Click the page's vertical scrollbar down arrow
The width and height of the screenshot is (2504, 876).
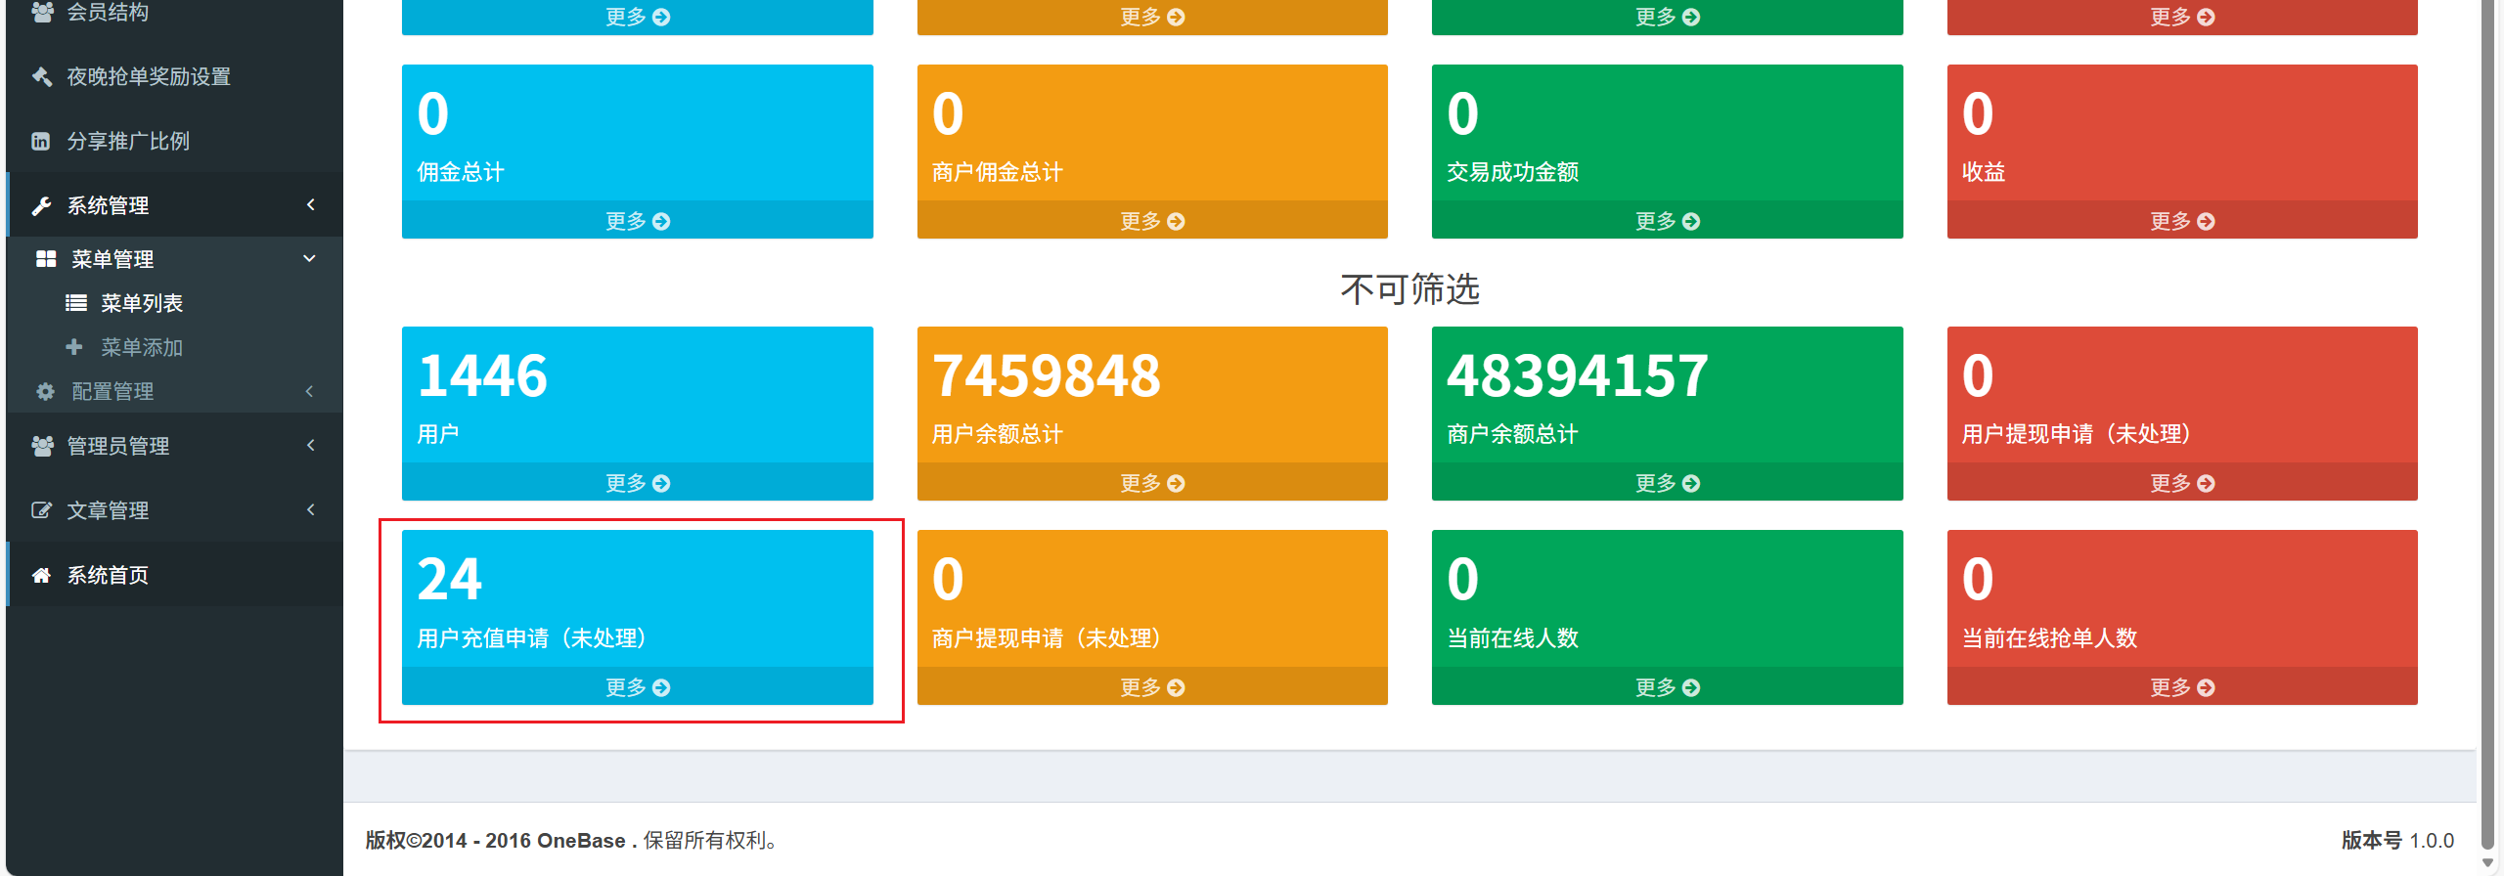click(x=2488, y=863)
